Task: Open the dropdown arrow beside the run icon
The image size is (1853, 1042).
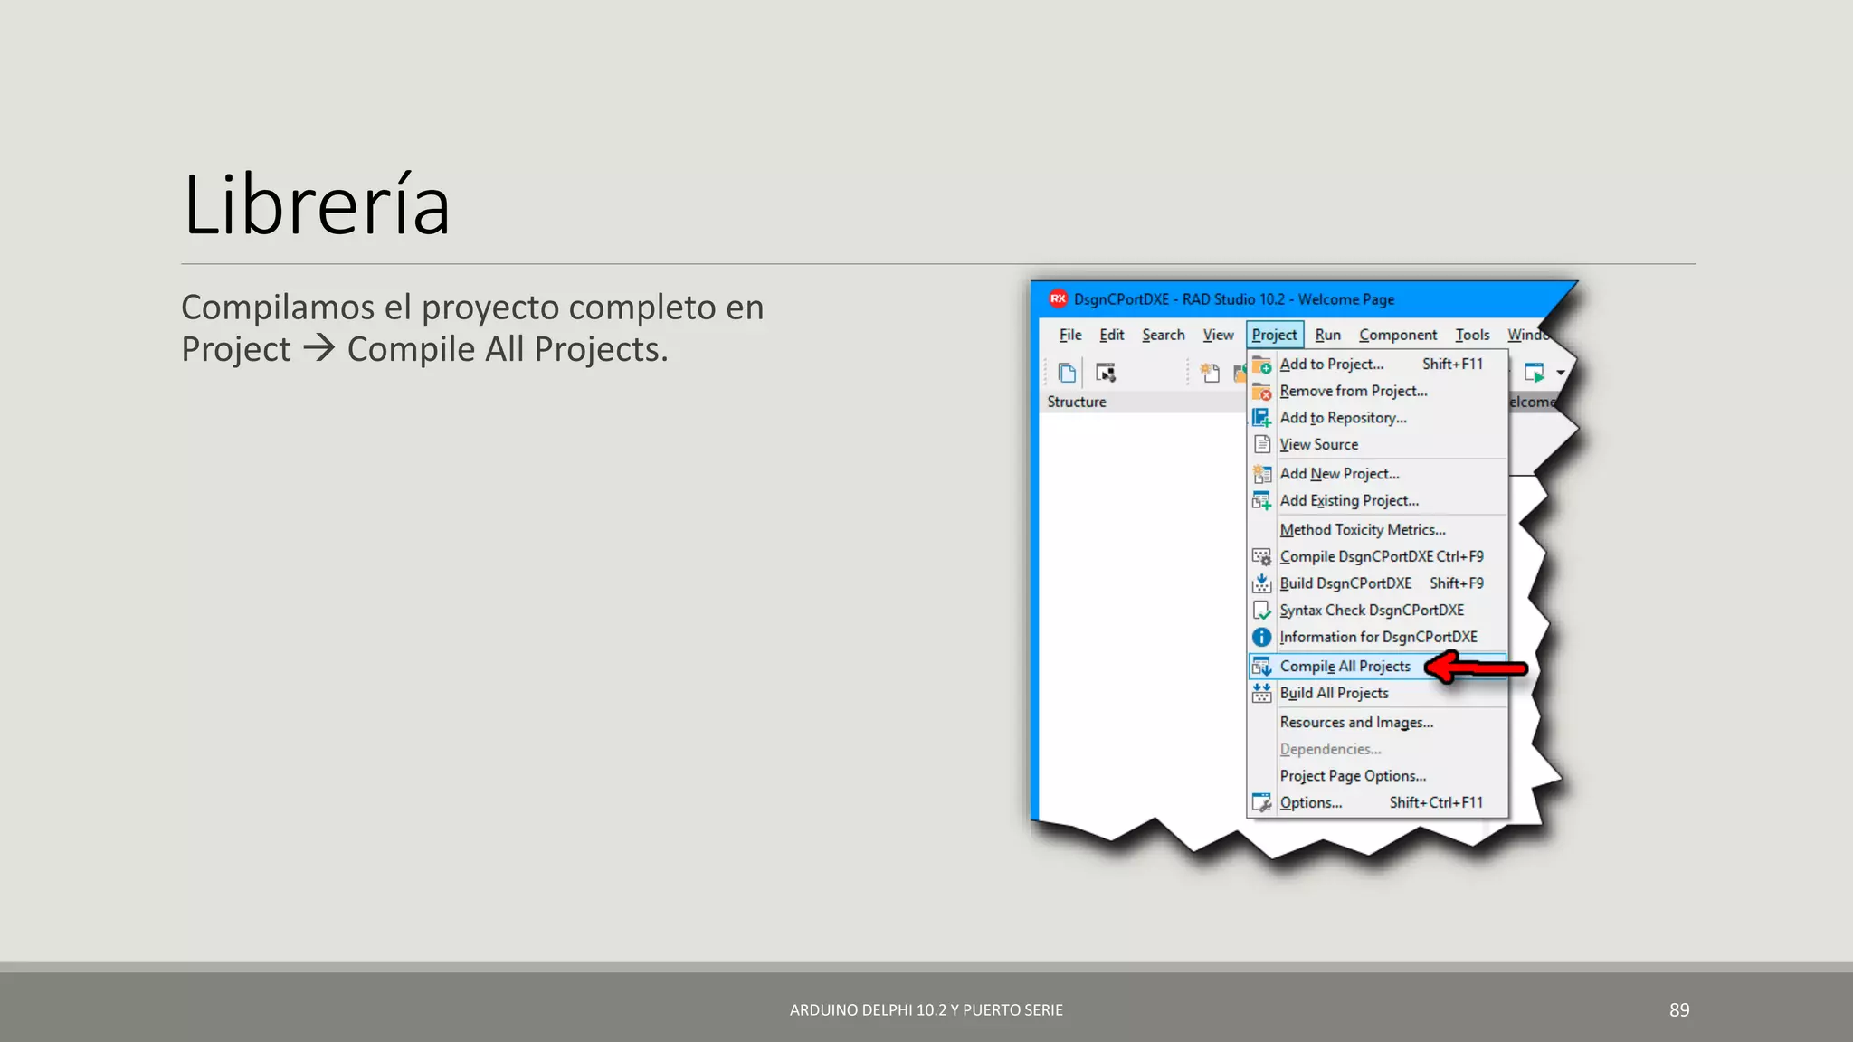Action: (x=1561, y=373)
